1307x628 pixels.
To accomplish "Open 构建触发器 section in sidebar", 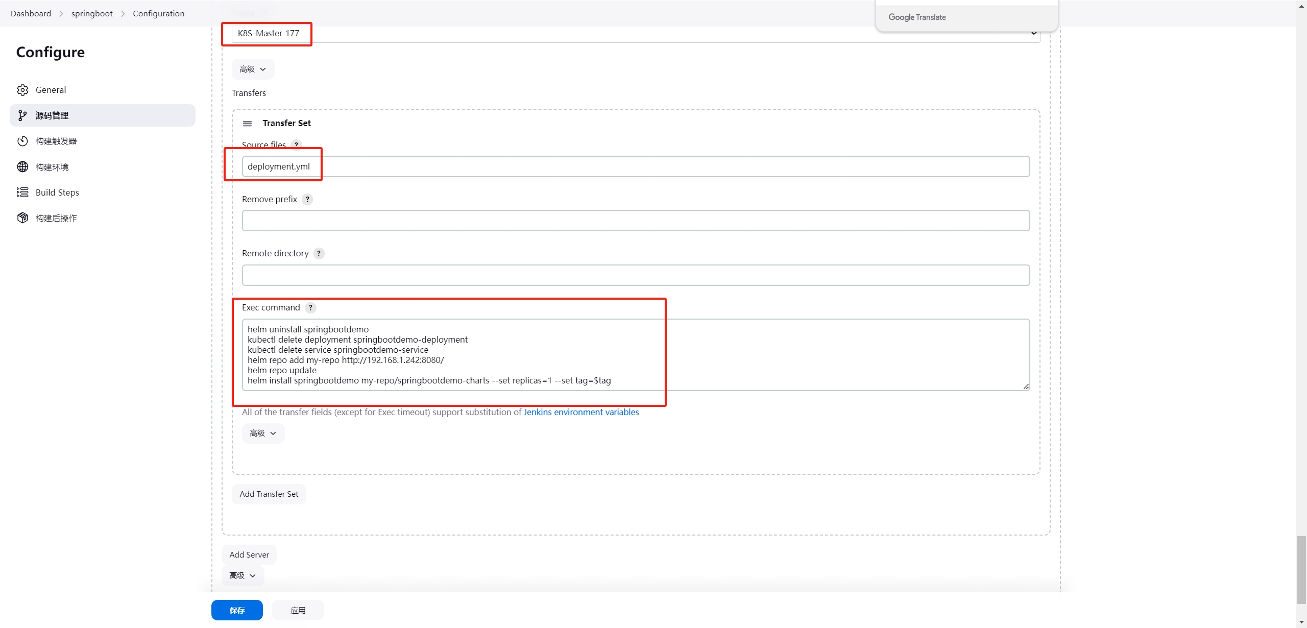I will (102, 141).
